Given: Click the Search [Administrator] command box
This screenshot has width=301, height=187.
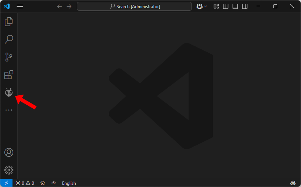Looking at the screenshot, I should click(x=134, y=6).
